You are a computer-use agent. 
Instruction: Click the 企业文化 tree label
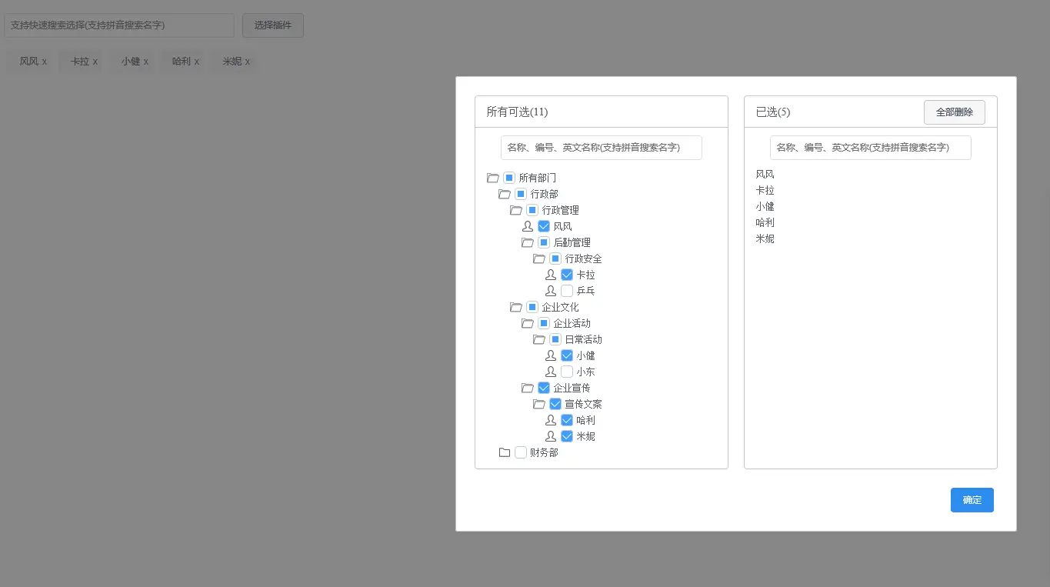click(x=561, y=307)
